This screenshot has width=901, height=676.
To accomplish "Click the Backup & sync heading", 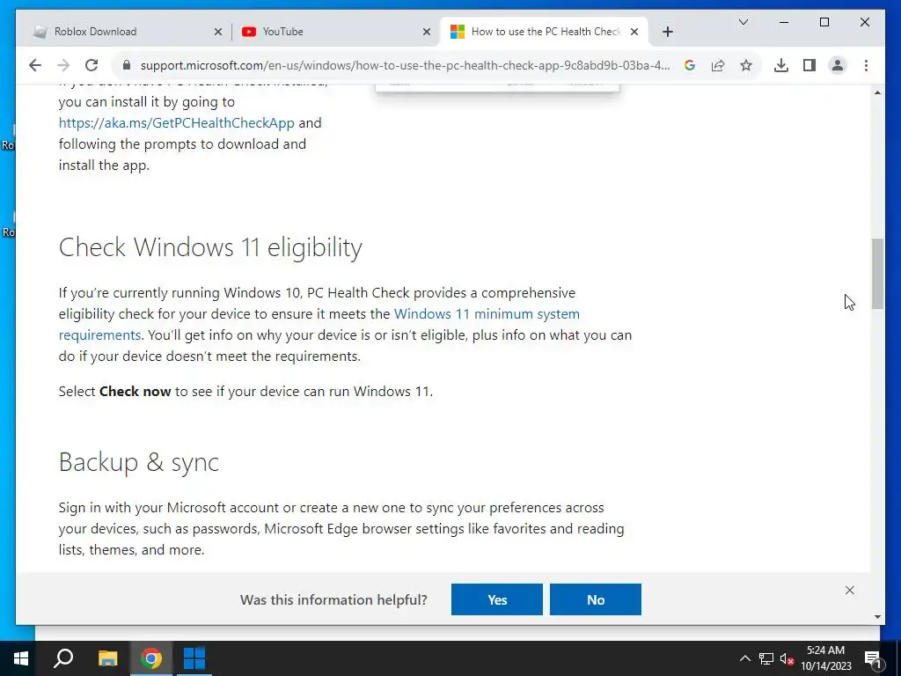I will click(x=138, y=462).
